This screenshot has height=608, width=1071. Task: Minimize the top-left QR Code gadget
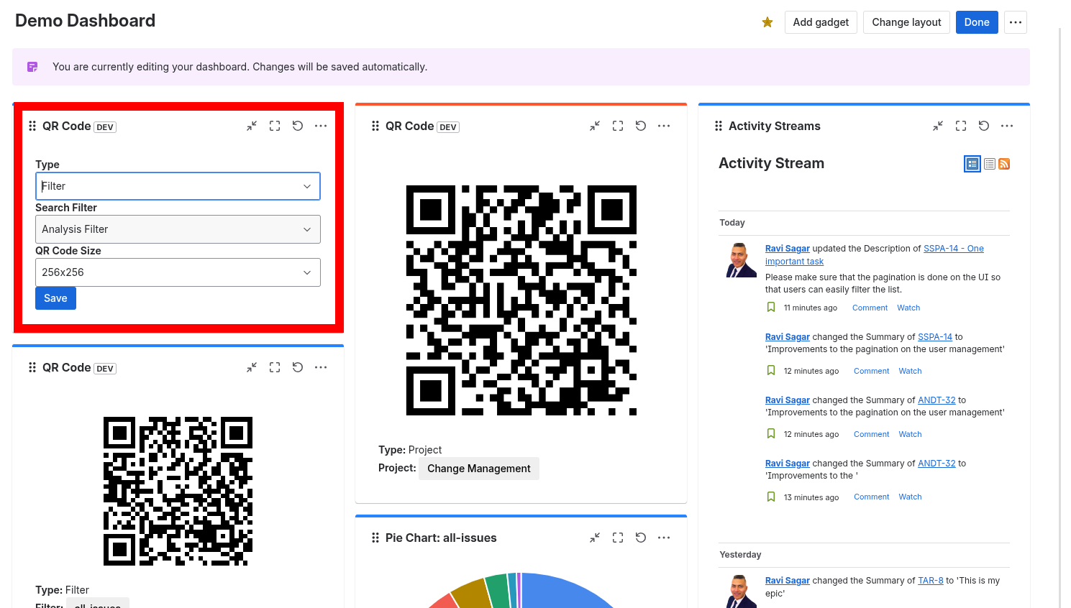click(x=252, y=126)
